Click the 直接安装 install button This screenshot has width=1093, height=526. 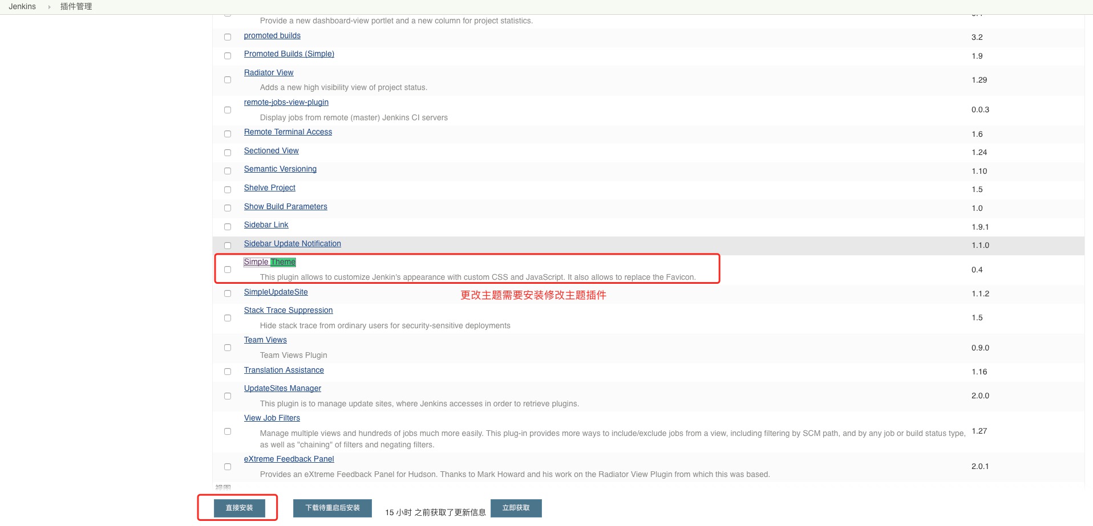tap(240, 508)
